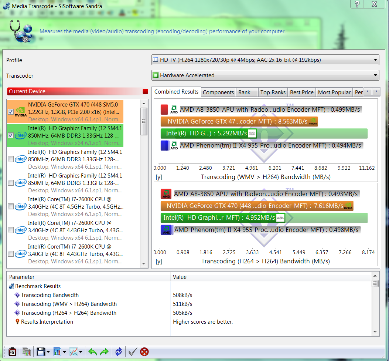
Task: Click the diamond icon beside Transcoding Bandwidth
Action: pos(17,295)
